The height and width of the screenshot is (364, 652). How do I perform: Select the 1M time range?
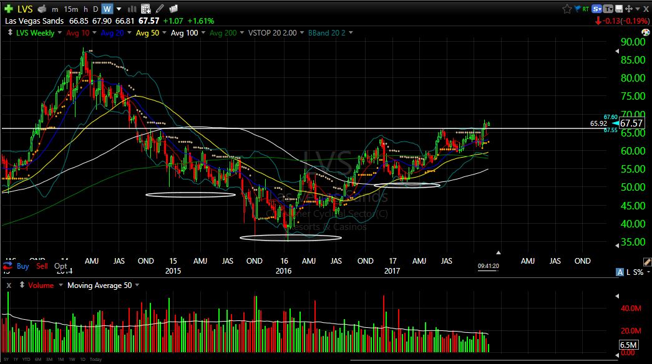61,360
